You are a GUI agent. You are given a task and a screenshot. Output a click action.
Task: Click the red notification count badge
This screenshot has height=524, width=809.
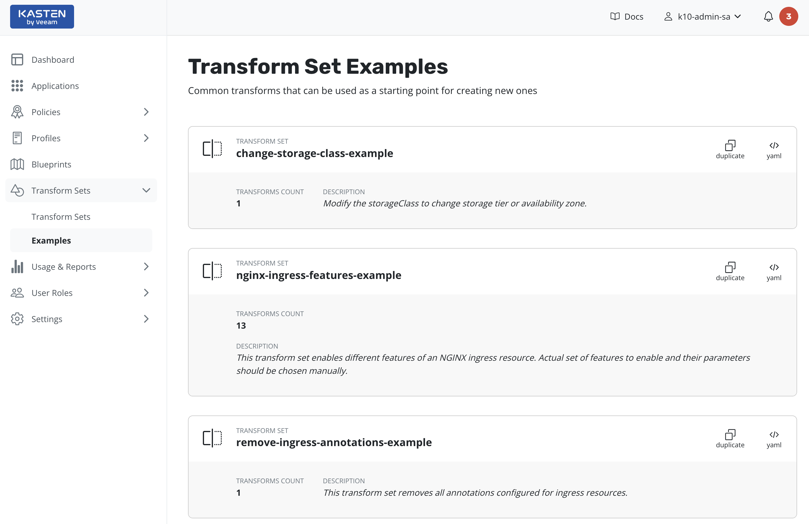[x=788, y=17]
